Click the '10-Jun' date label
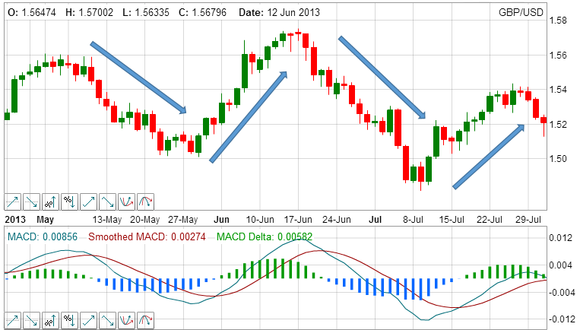The width and height of the screenshot is (580, 330). tap(260, 220)
